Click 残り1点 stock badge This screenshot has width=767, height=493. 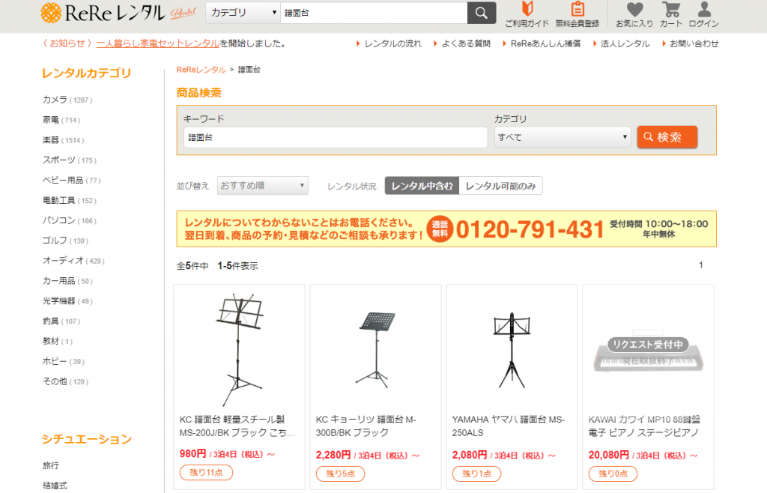476,474
